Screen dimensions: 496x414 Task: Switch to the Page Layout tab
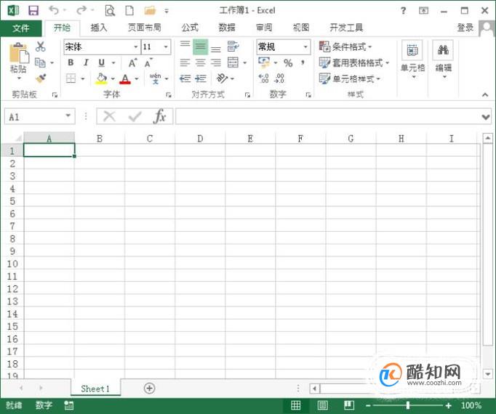[x=145, y=28]
